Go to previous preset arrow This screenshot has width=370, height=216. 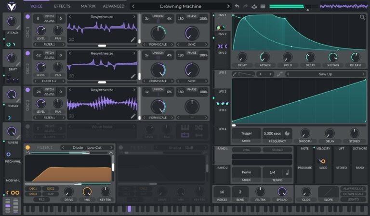click(x=133, y=6)
